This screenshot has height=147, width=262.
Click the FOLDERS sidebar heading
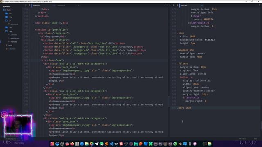(x=7, y=7)
